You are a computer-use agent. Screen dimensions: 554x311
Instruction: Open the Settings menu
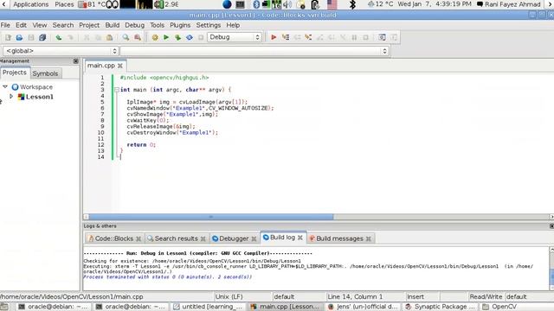pos(208,25)
